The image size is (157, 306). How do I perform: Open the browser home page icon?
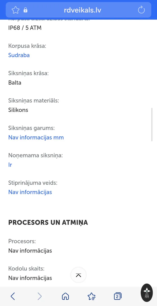pos(66,296)
